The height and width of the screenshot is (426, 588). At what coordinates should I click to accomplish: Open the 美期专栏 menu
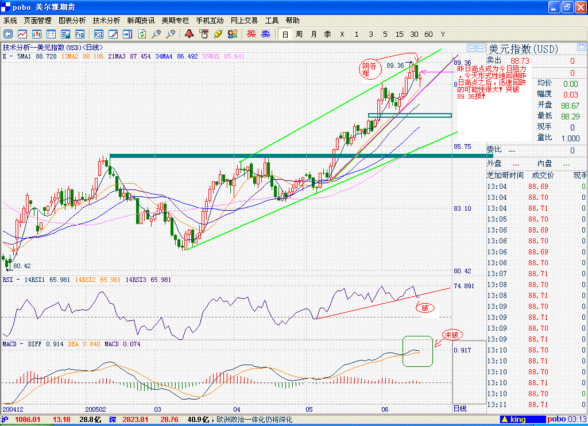tap(175, 21)
